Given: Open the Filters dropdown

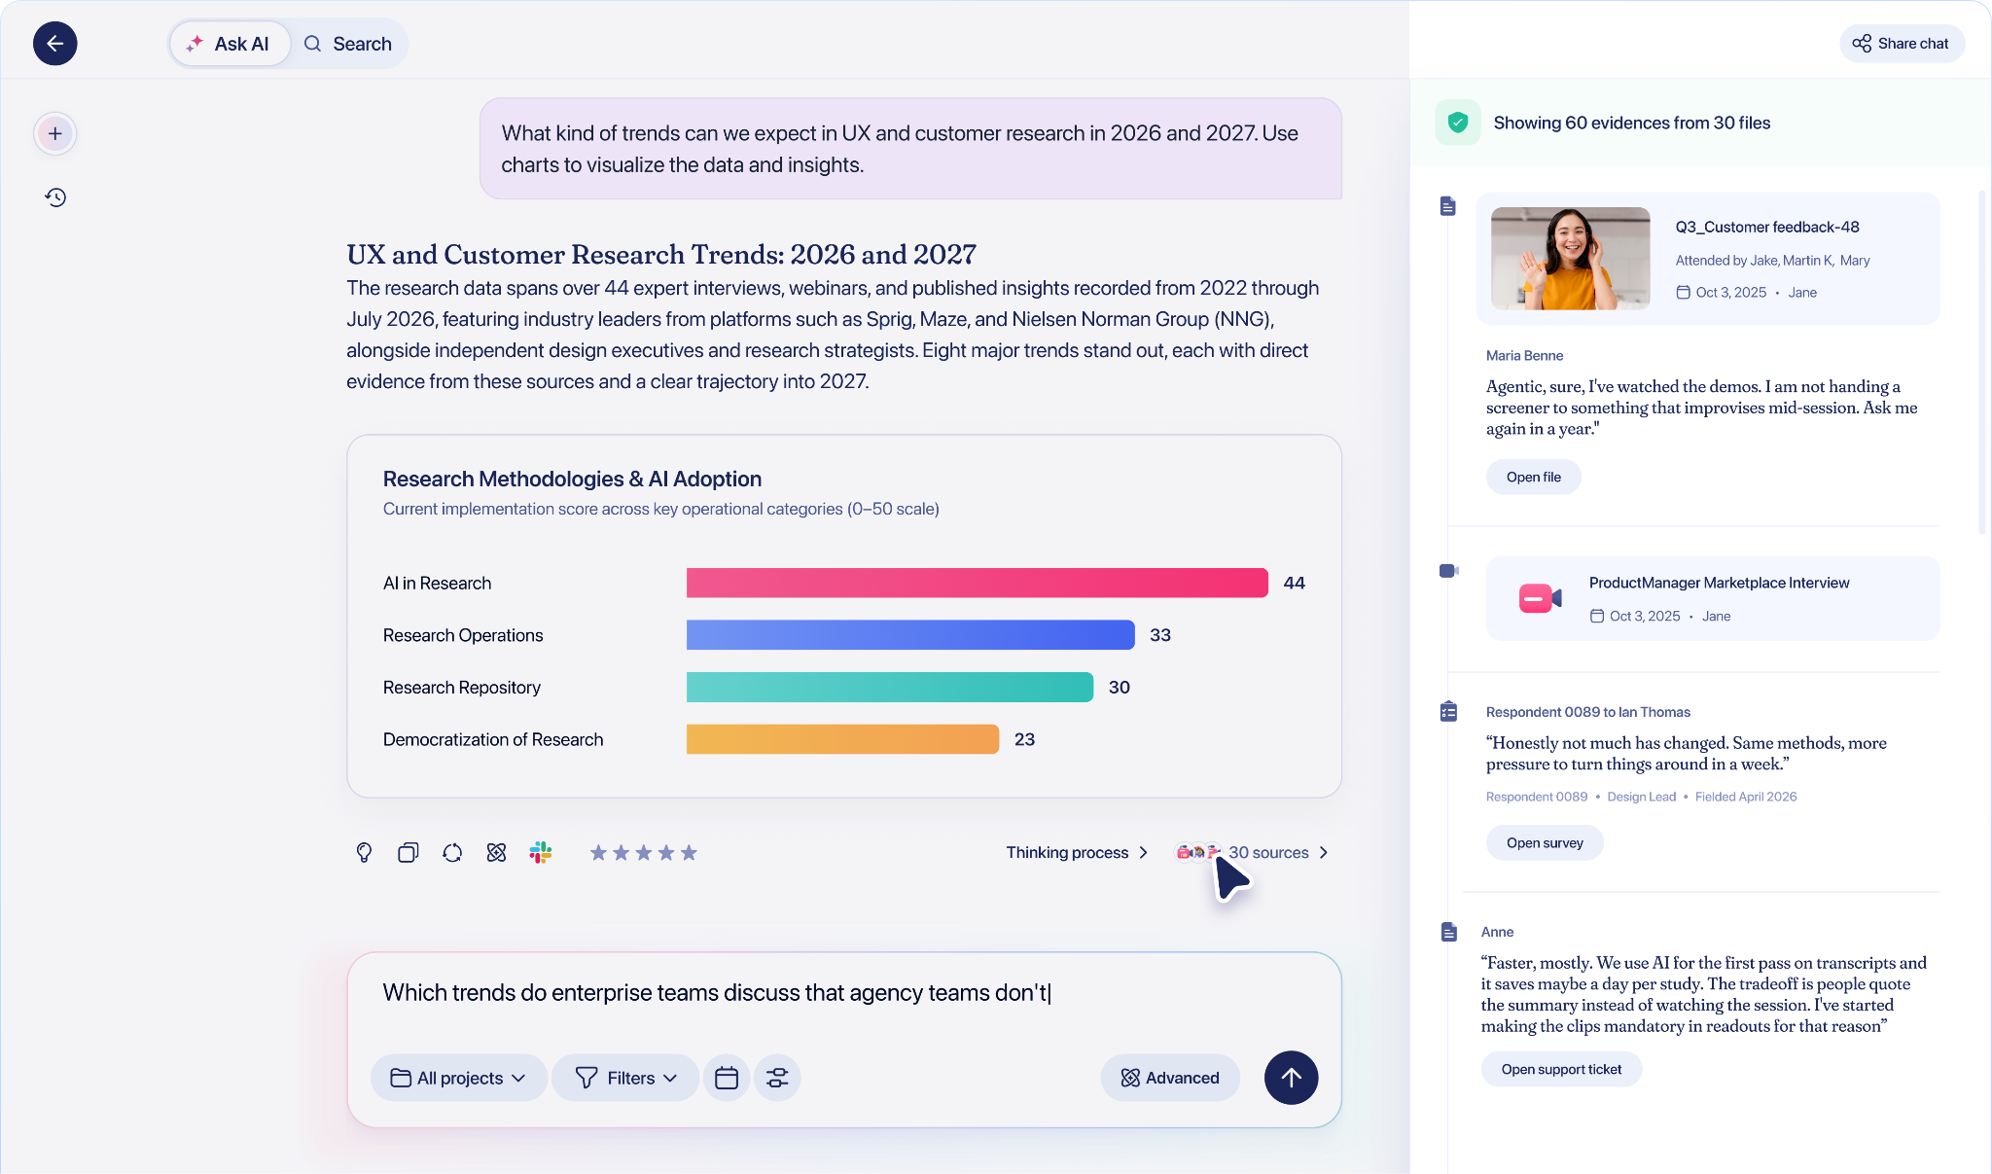Looking at the screenshot, I should point(625,1078).
